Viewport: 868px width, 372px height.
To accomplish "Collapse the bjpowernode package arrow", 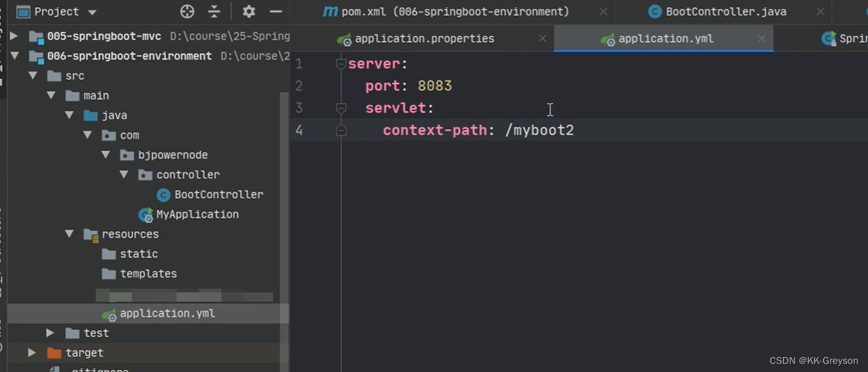I will coord(106,155).
